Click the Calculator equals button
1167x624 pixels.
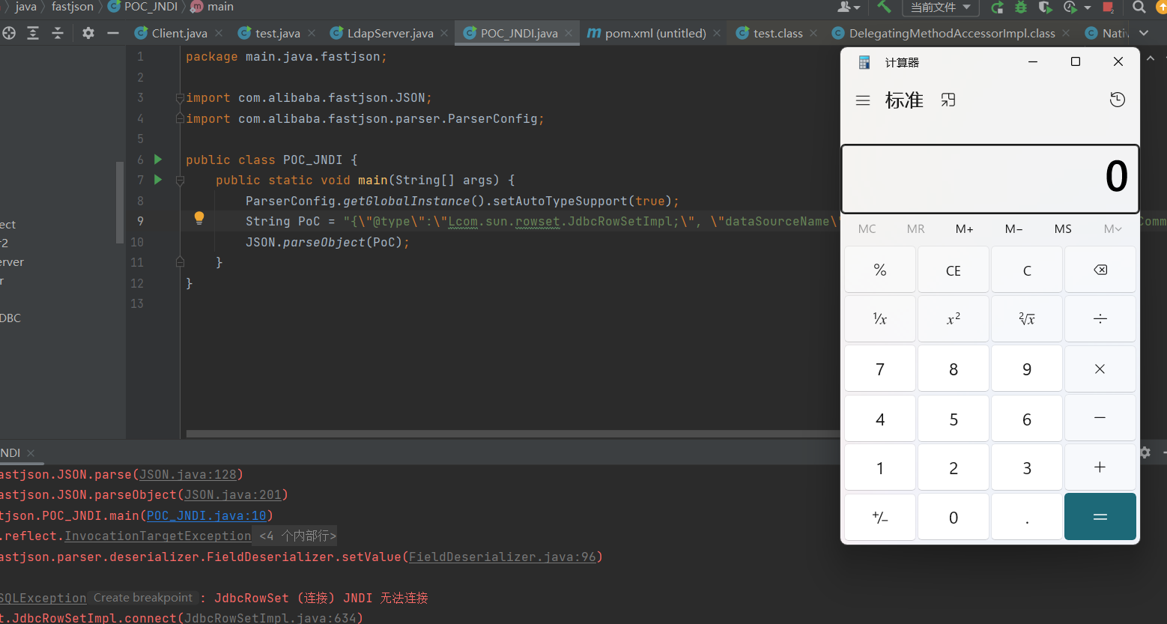point(1100,517)
